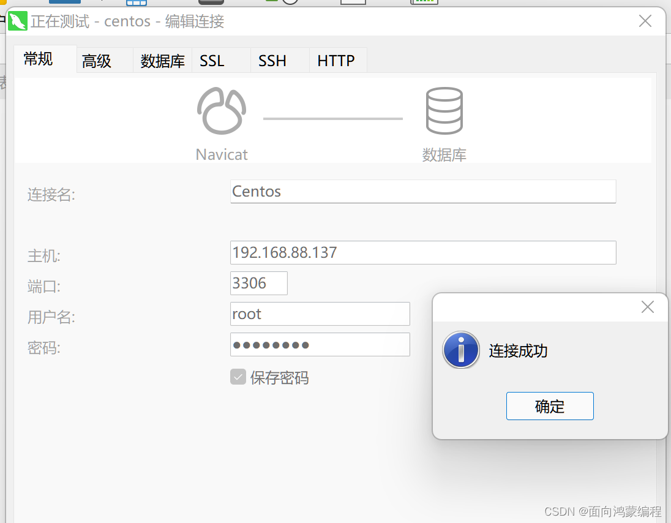Click the 主机 field with 192.168.88.137
This screenshot has height=523, width=671.
coord(423,252)
